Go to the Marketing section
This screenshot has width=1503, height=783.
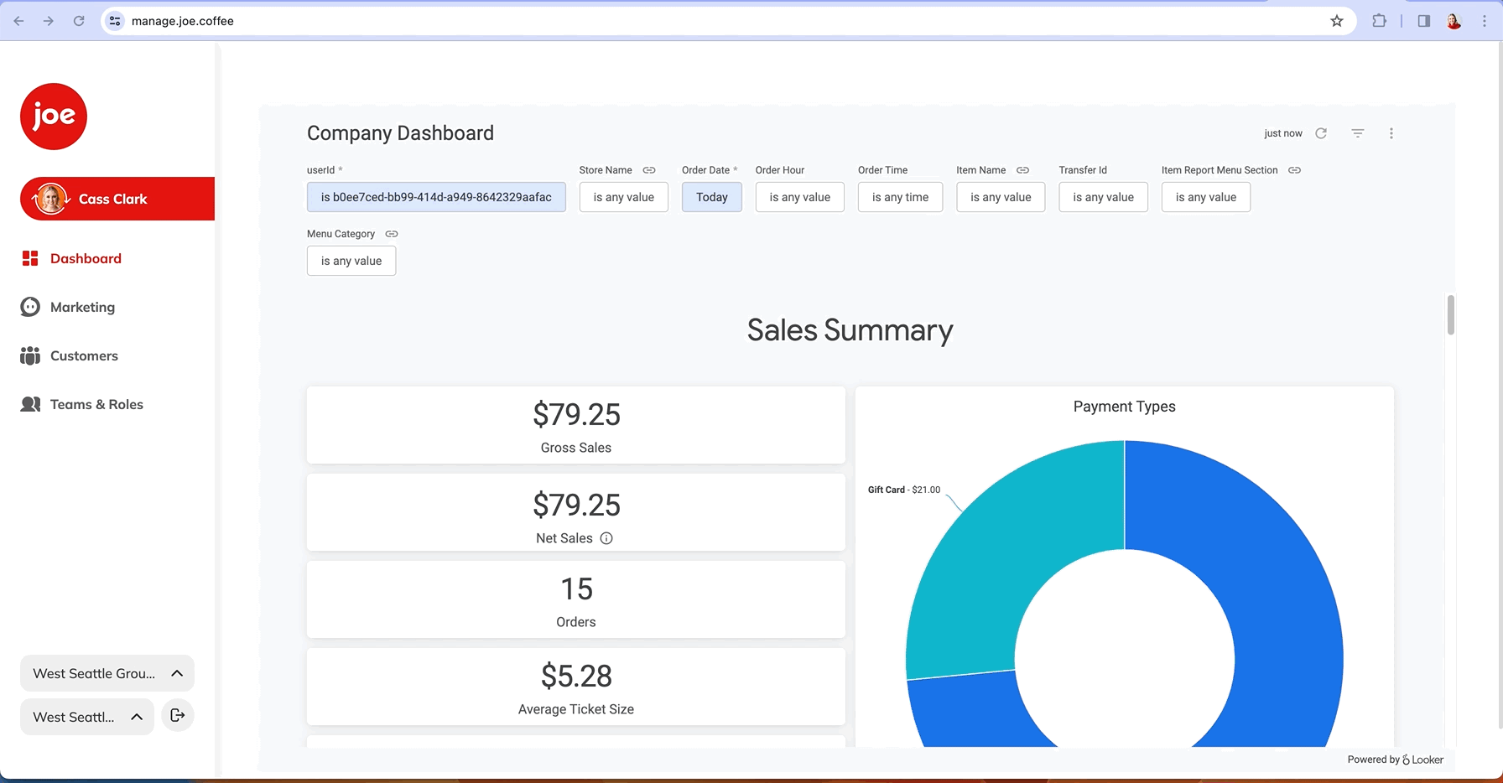click(82, 307)
